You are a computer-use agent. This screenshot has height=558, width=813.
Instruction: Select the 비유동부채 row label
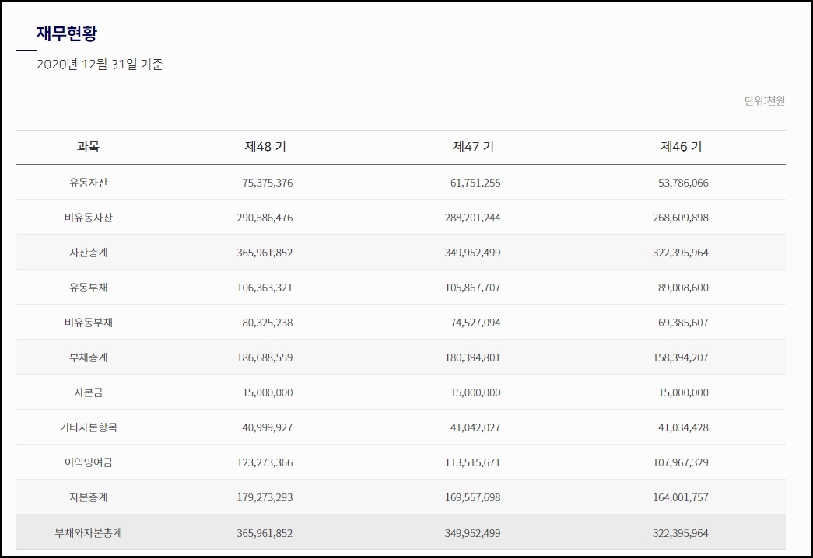tap(89, 323)
